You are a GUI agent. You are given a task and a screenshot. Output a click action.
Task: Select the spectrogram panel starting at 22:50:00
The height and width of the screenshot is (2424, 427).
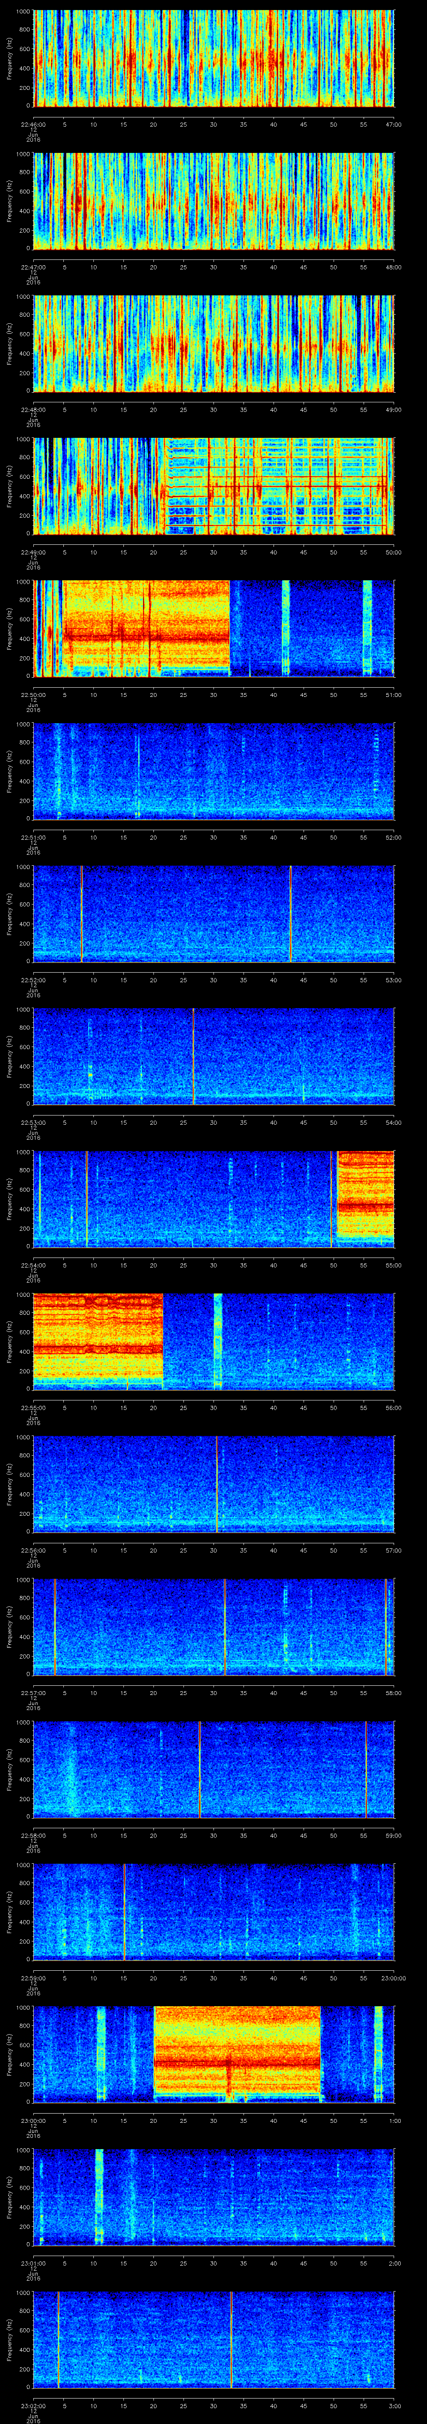213,629
